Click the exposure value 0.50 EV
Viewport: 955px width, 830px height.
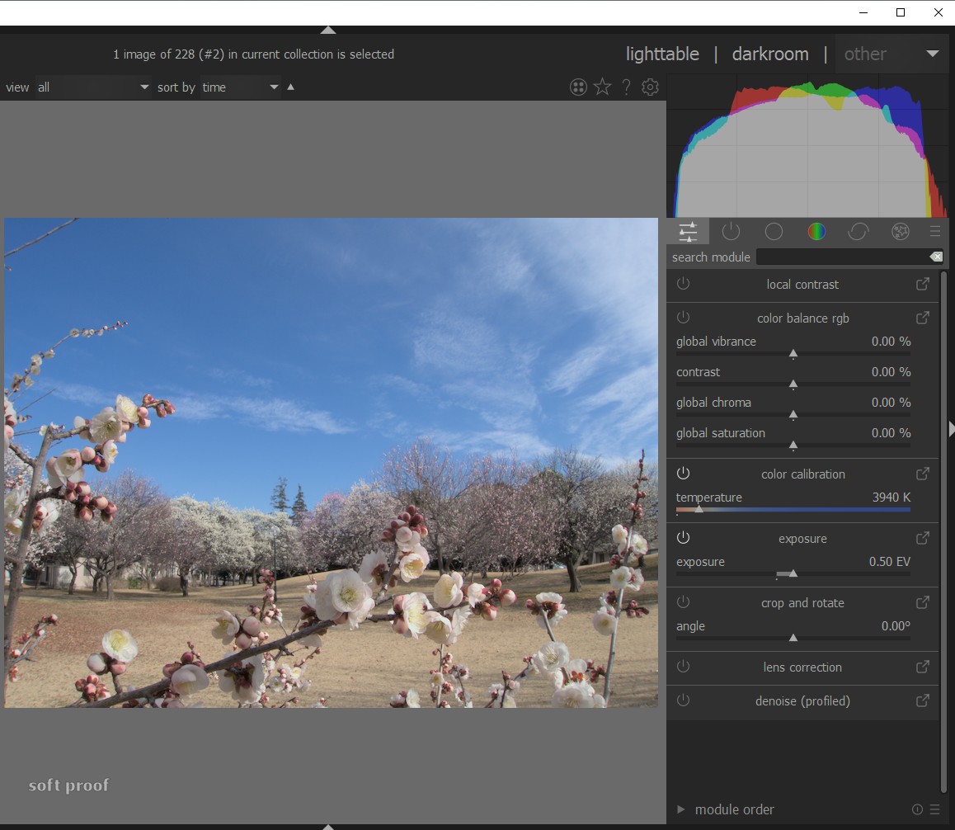tap(889, 561)
